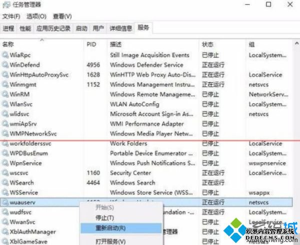Click the gear icon beside wmiApSrv
This screenshot has width=300, height=245.
click(5, 124)
